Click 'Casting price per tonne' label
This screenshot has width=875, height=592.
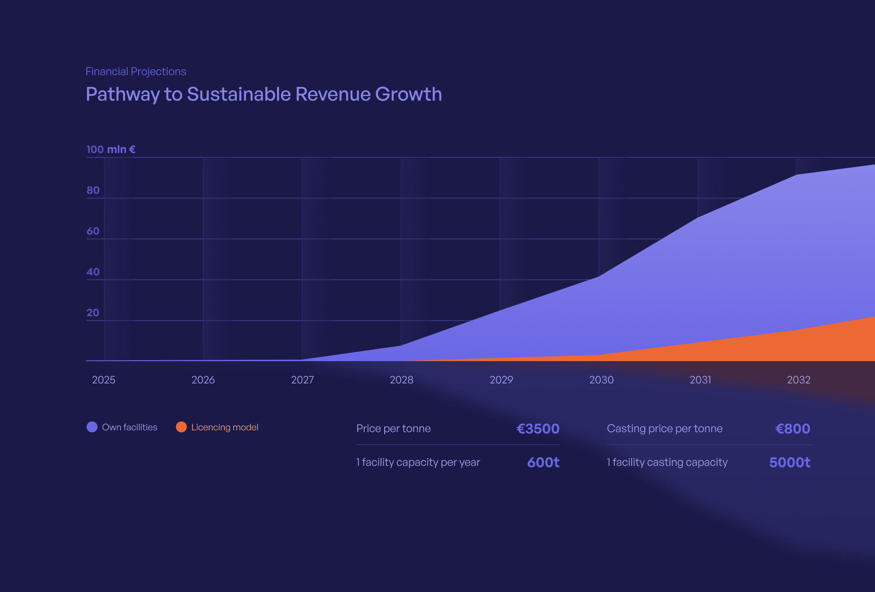point(664,429)
